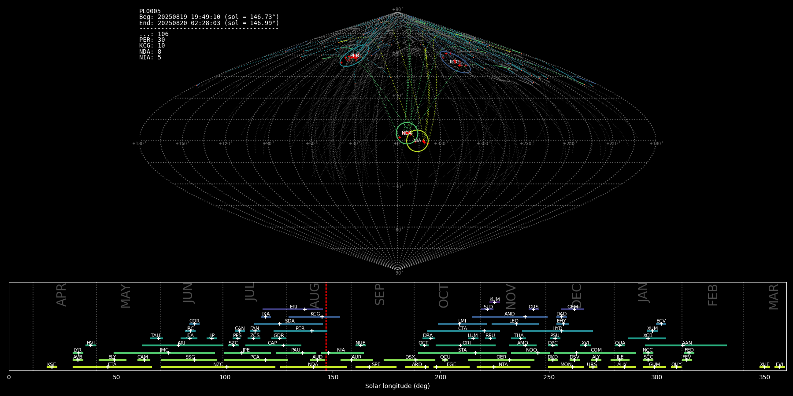793x396 pixels.
Task: Click the STA shower label in timeline
Action: (x=462, y=350)
